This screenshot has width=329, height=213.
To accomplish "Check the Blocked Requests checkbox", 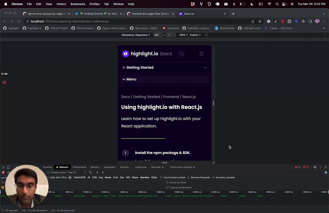I will click(189, 177).
